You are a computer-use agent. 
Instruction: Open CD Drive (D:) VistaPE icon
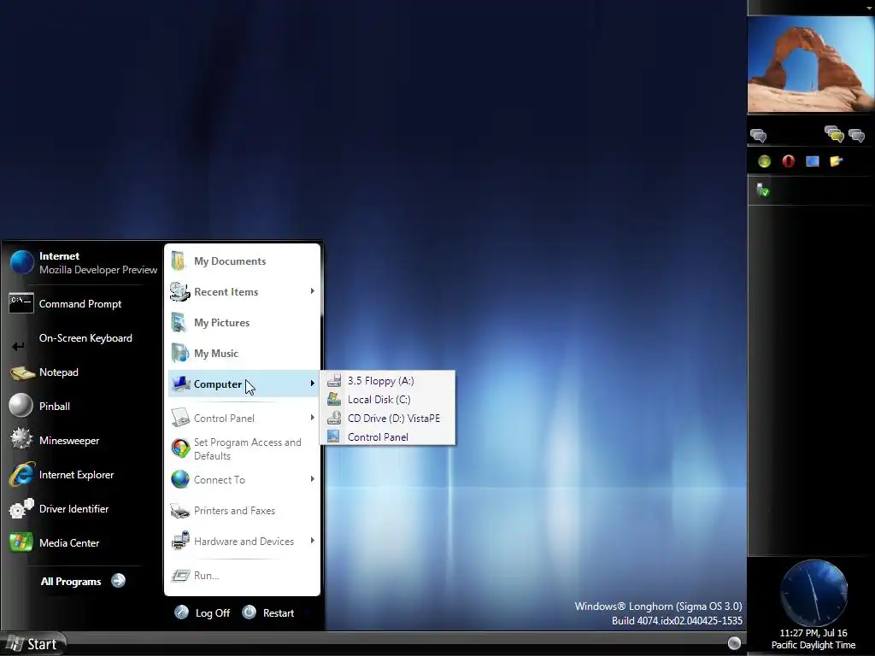point(334,418)
